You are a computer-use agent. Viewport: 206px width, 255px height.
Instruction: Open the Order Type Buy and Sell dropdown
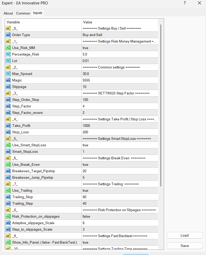(x=119, y=35)
